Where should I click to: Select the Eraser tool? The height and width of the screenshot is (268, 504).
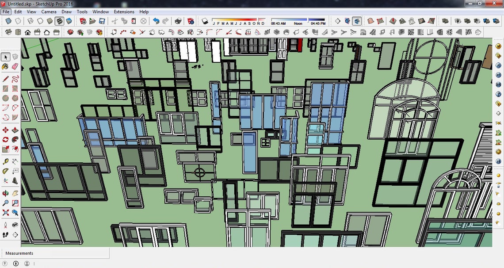[x=15, y=67]
